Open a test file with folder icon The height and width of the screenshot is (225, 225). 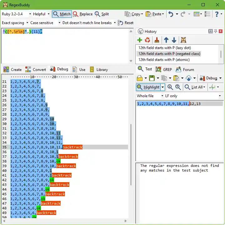pyautogui.click(x=140, y=78)
